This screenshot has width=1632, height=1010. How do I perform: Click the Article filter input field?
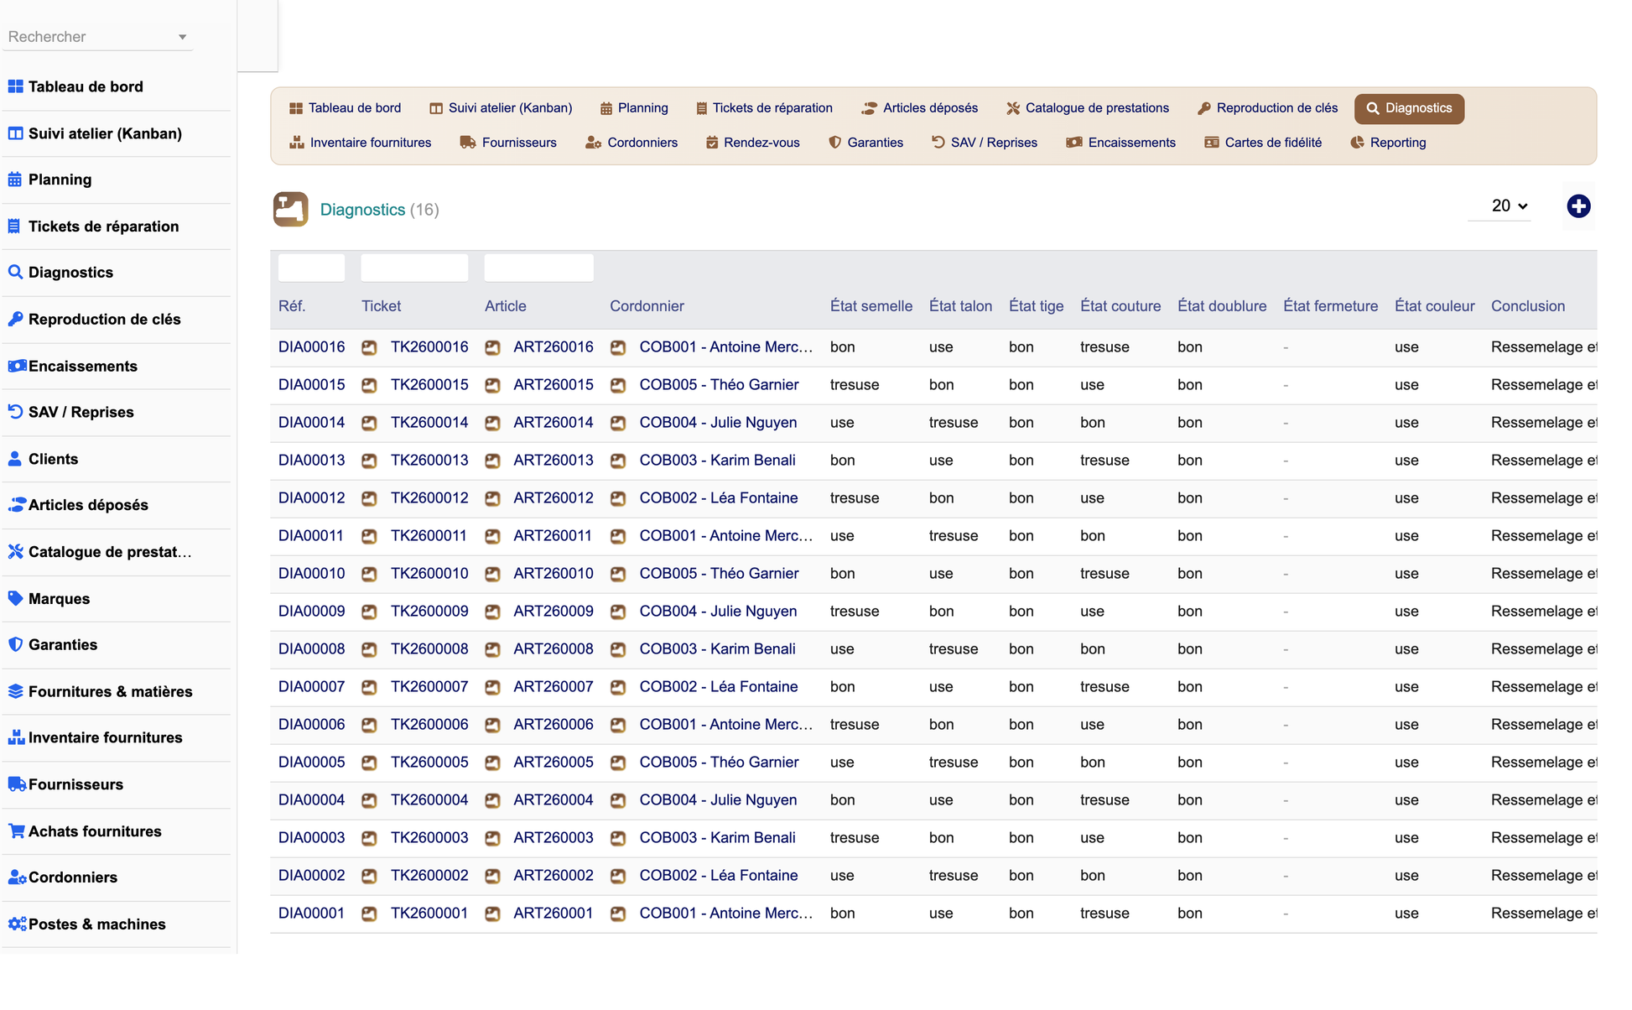538,268
